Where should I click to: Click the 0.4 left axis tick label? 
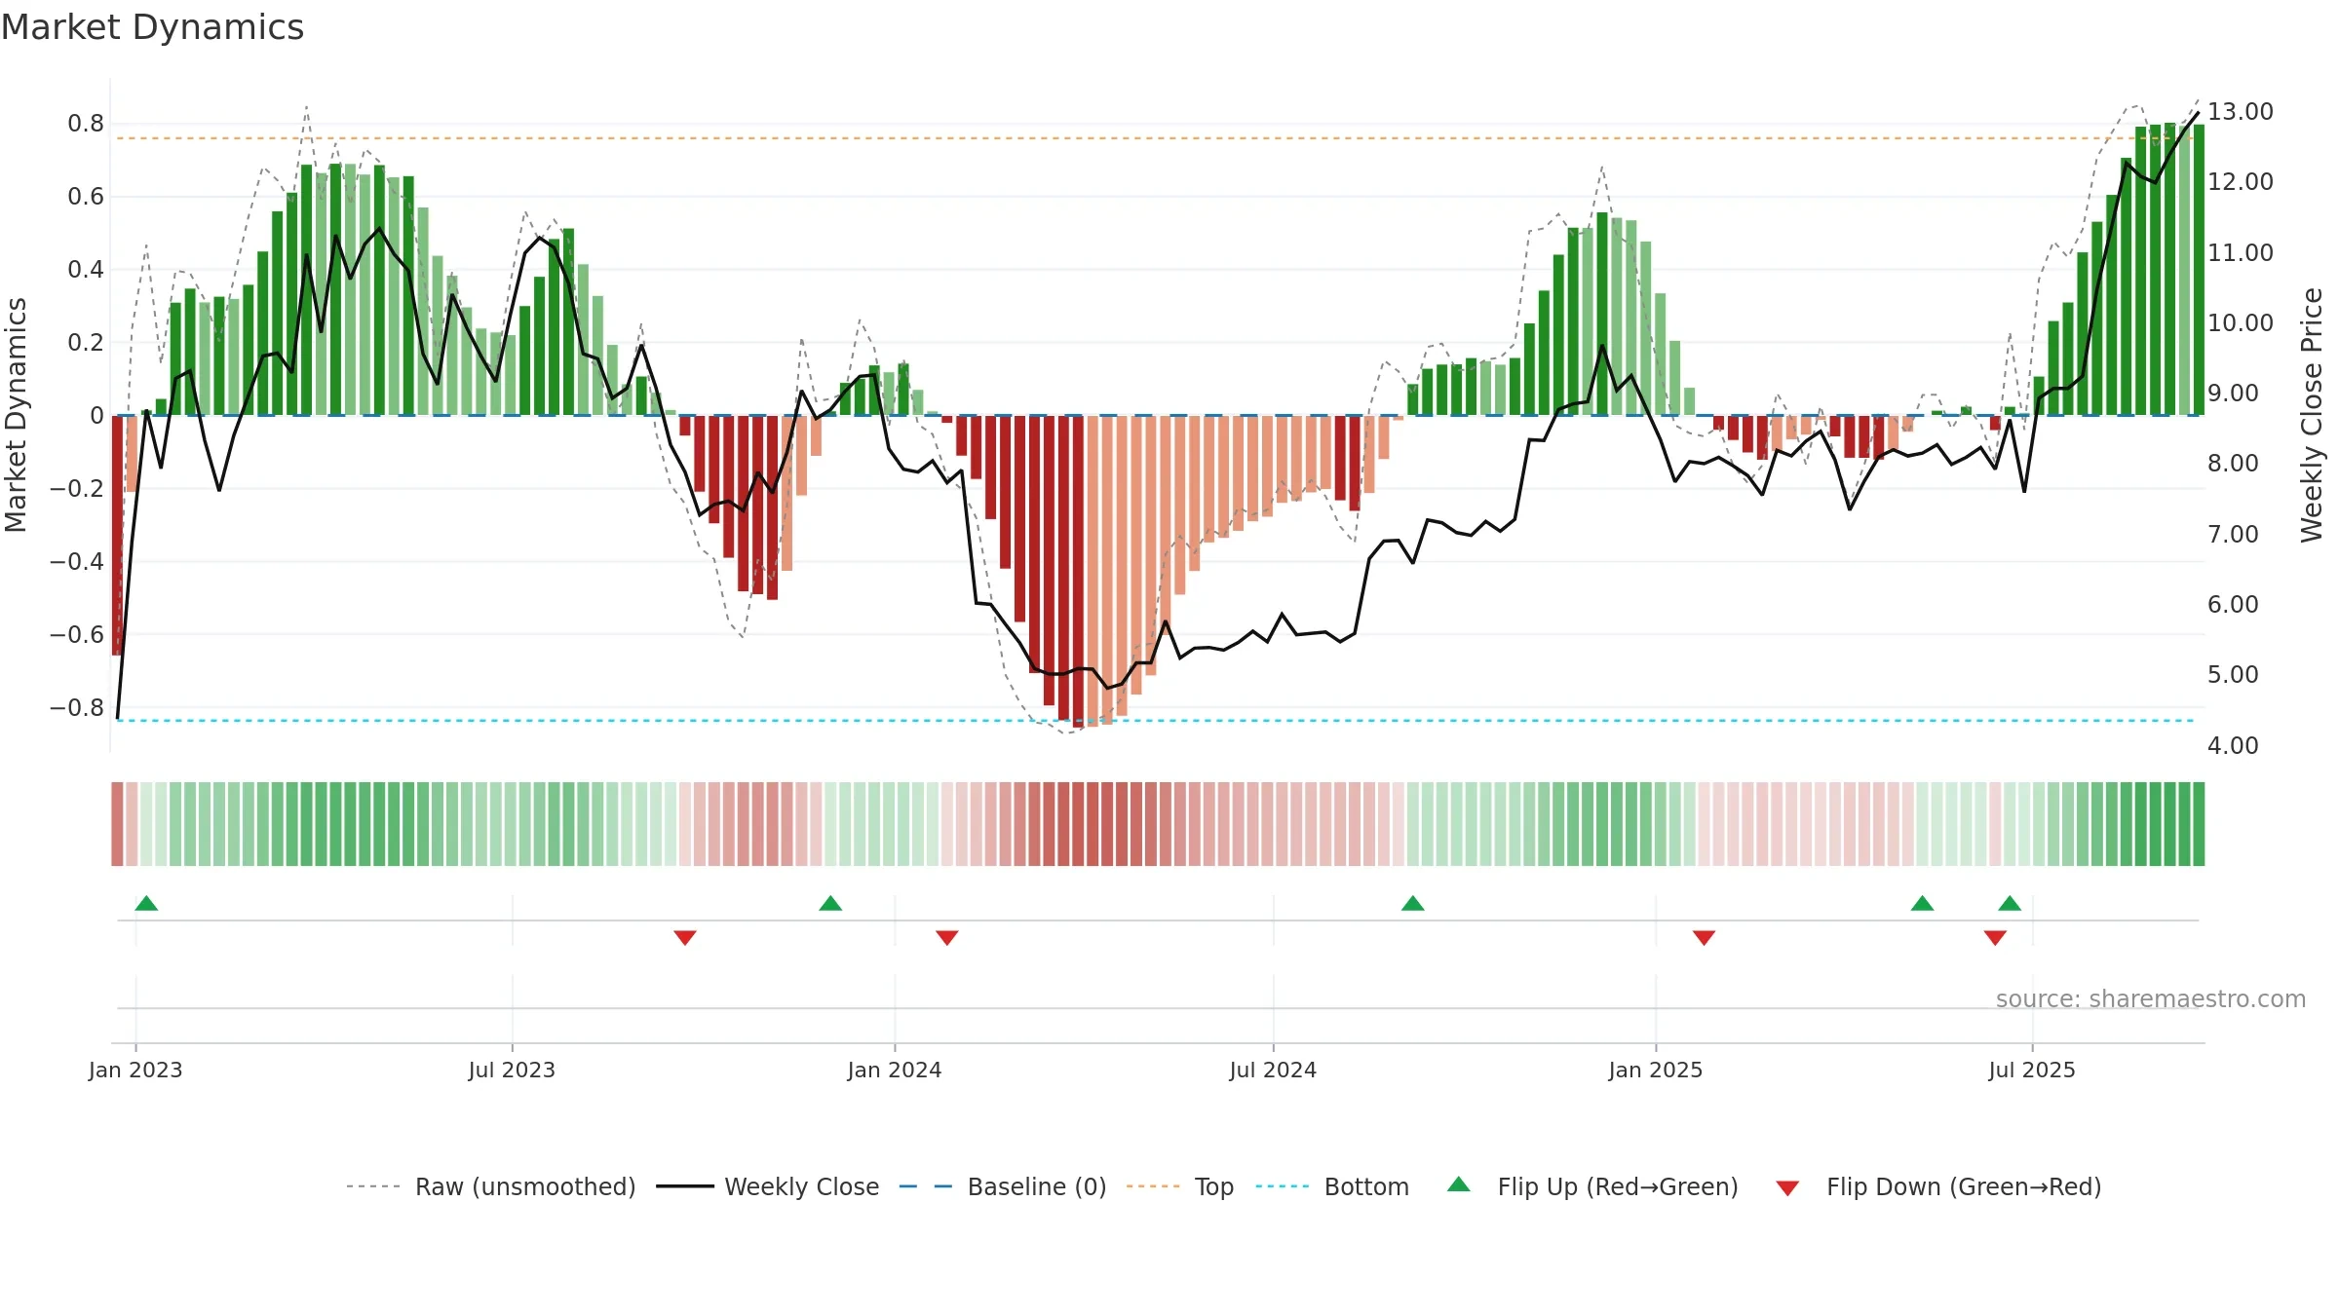[x=86, y=269]
